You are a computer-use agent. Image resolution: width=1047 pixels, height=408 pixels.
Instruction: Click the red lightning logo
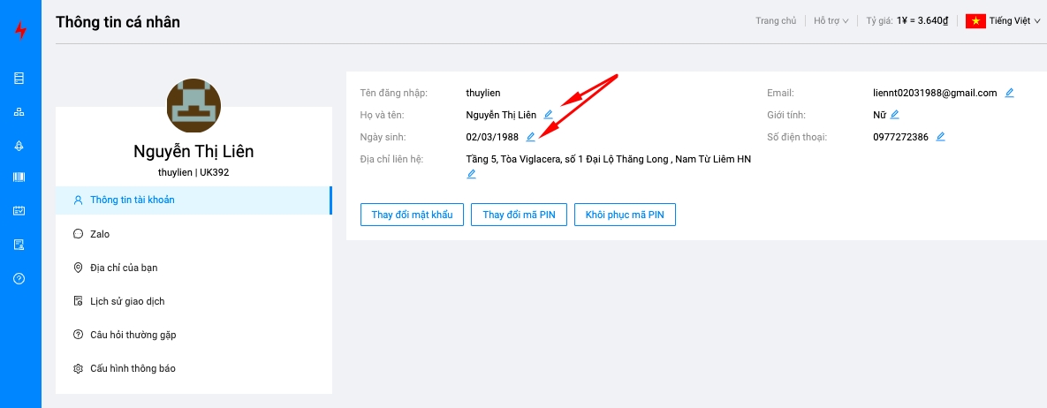[20, 30]
